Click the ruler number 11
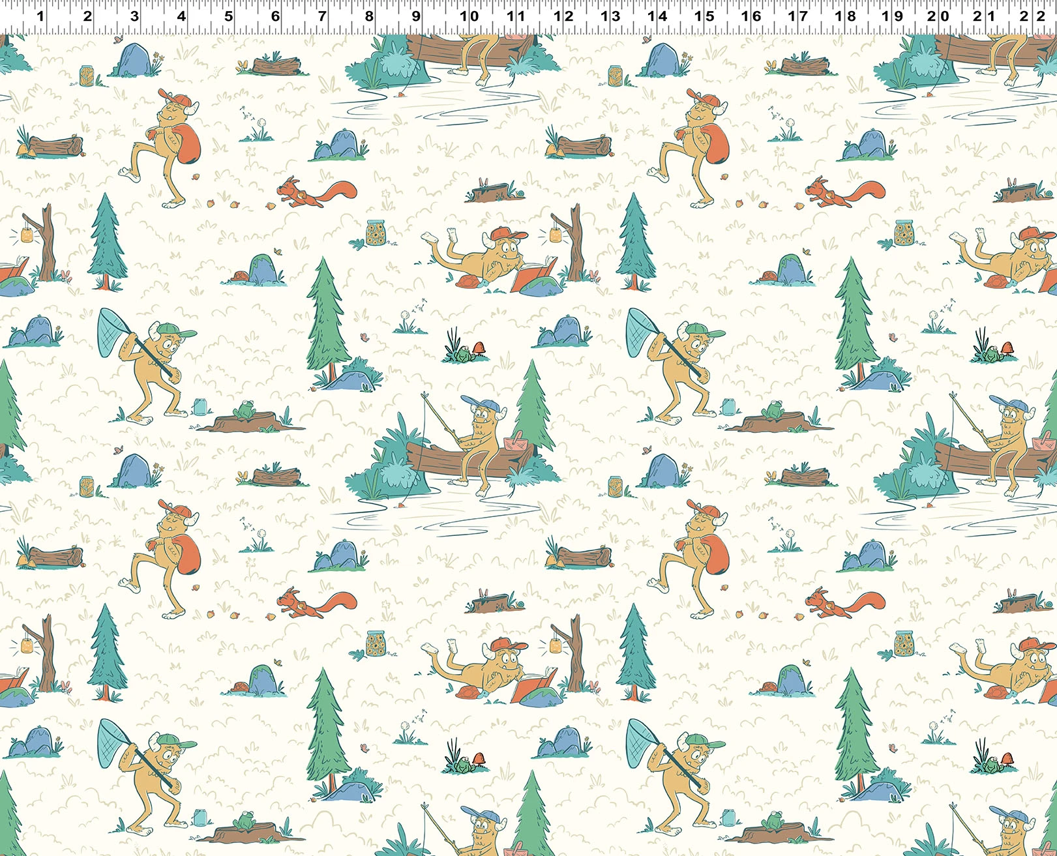The width and height of the screenshot is (1057, 856). point(516,16)
